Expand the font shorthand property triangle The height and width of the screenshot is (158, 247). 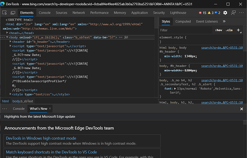click(x=175, y=88)
